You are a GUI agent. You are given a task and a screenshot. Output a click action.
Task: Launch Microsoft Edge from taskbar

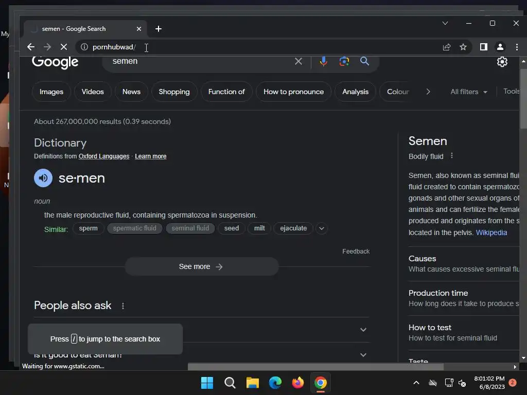(x=275, y=383)
